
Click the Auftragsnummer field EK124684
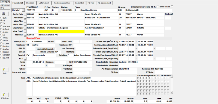128,69
